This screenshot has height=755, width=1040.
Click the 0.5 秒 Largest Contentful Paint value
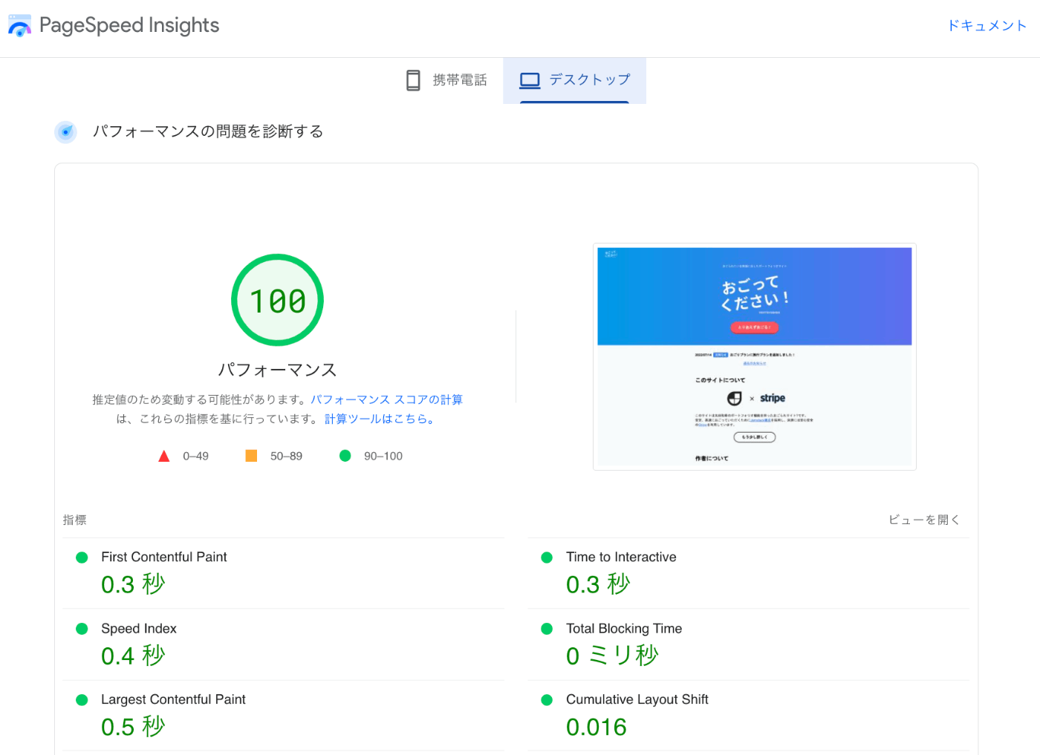(133, 727)
